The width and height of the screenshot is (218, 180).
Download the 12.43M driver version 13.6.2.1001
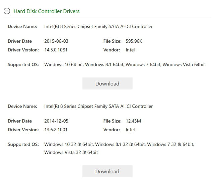click(x=107, y=171)
